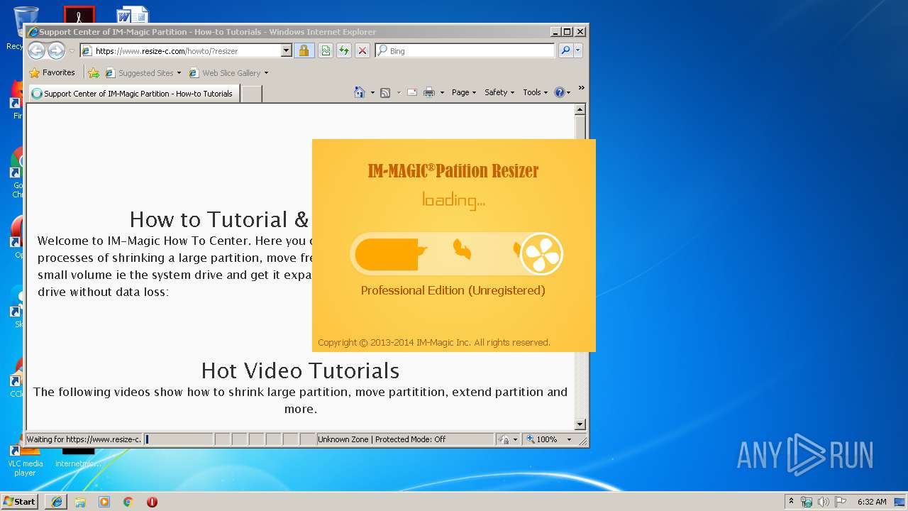
Task: Click the volume speaker tray icon
Action: click(x=824, y=502)
